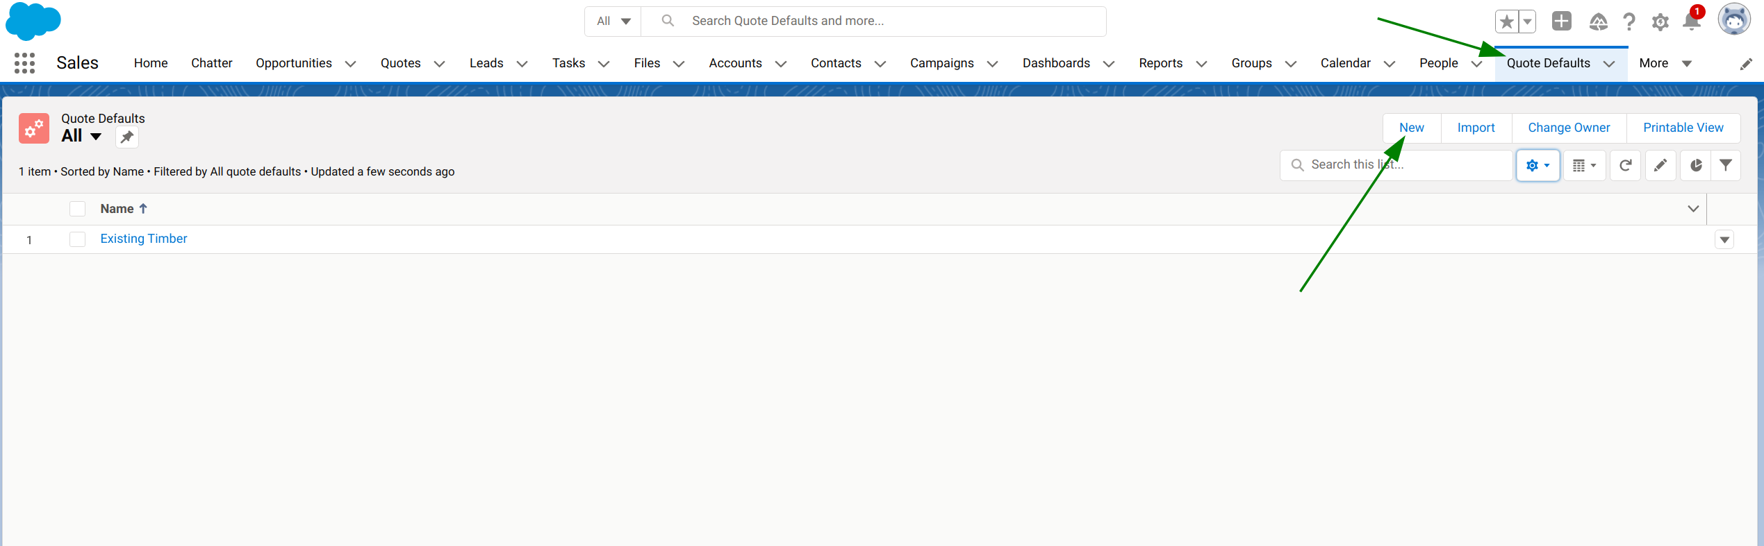Click the Import button

click(x=1476, y=128)
